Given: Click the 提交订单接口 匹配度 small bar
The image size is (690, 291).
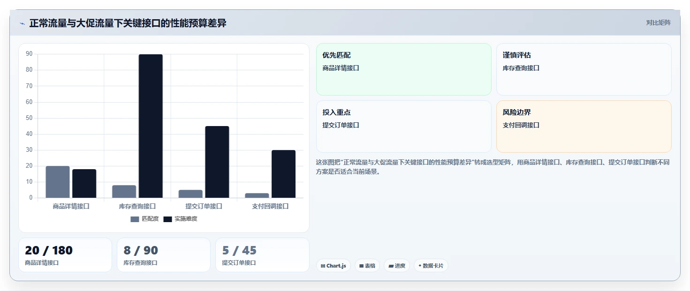Looking at the screenshot, I should pos(191,194).
